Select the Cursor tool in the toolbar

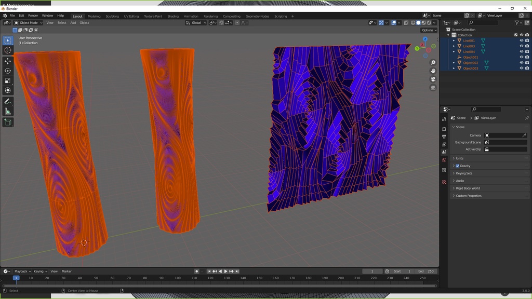[8, 50]
